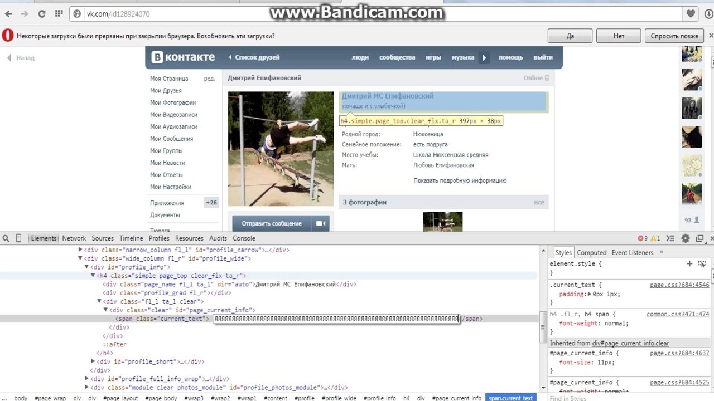Open the friends counter icon showing 93
Viewport: 714px width, 401px height.
click(x=692, y=220)
